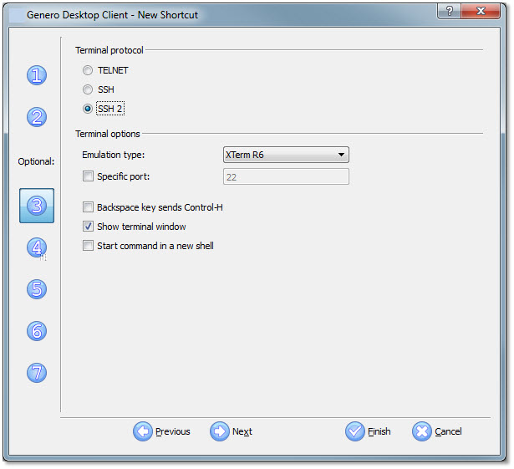Go to wizard step 1 icon
This screenshot has height=469, width=514.
[x=37, y=75]
